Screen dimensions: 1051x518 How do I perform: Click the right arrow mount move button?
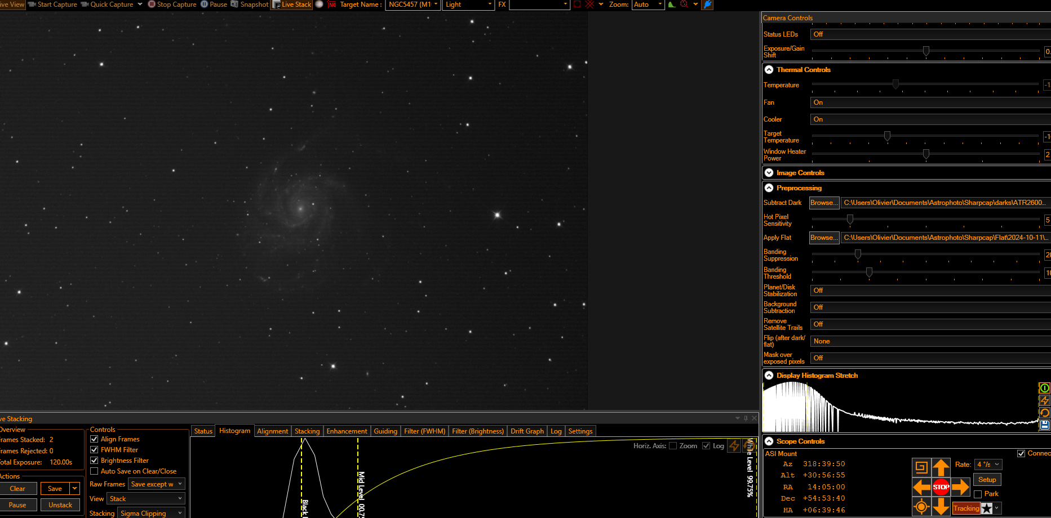[960, 487]
